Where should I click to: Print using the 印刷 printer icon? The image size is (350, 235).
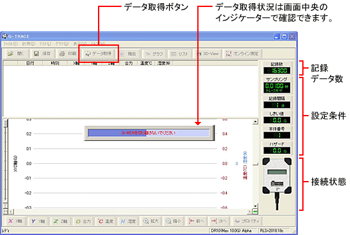[x=68, y=54]
